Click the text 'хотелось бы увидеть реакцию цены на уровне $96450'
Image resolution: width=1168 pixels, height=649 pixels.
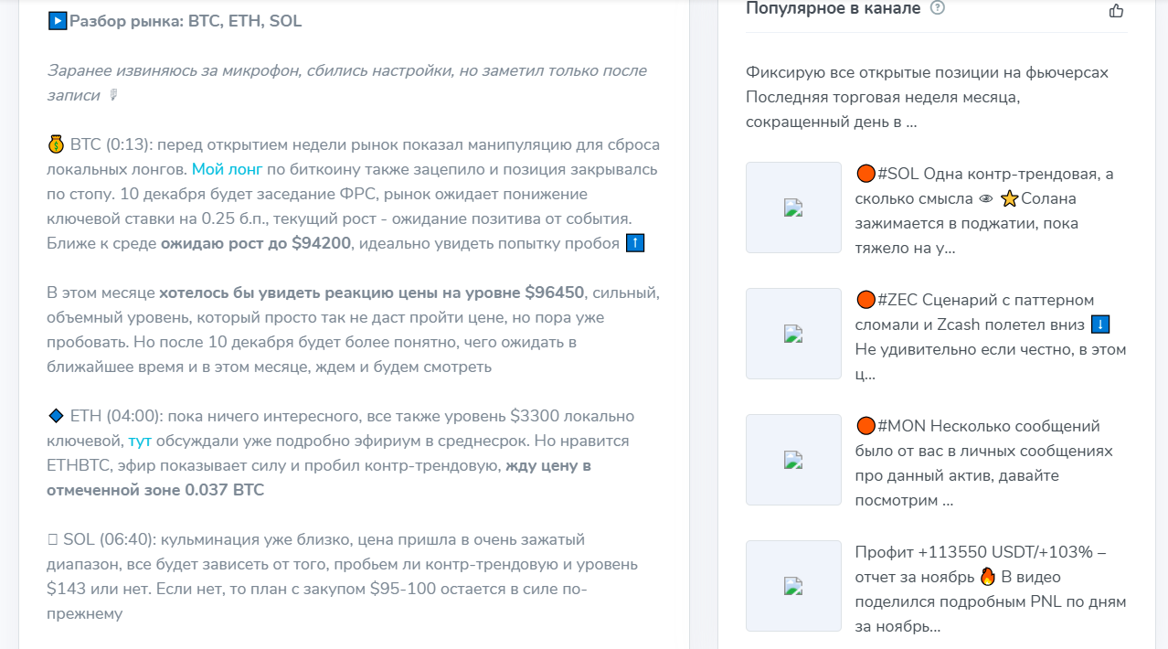371,293
